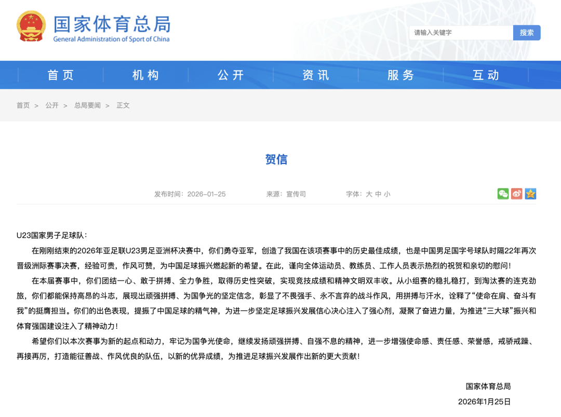Focus the keyword search input field

click(x=461, y=33)
